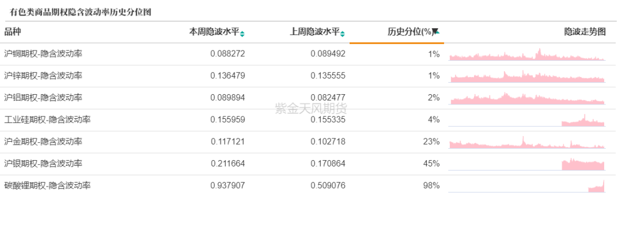Sort by 本周隐波水平 arrow icon

click(242, 34)
